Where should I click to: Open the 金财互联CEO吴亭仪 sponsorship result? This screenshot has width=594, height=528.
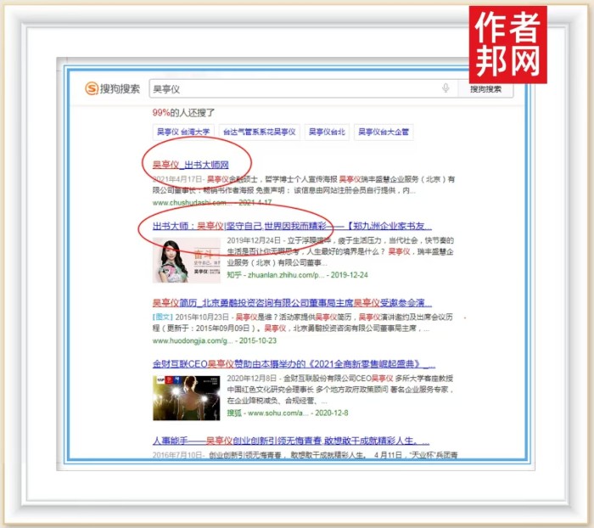[x=292, y=363]
